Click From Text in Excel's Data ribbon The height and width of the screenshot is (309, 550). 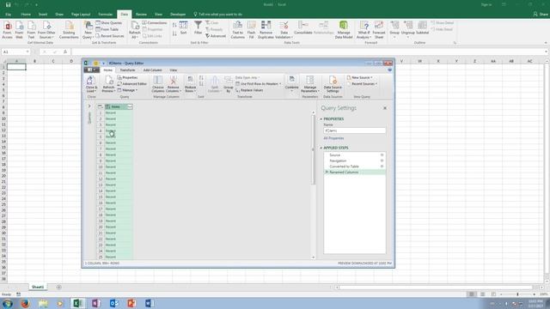pos(31,30)
